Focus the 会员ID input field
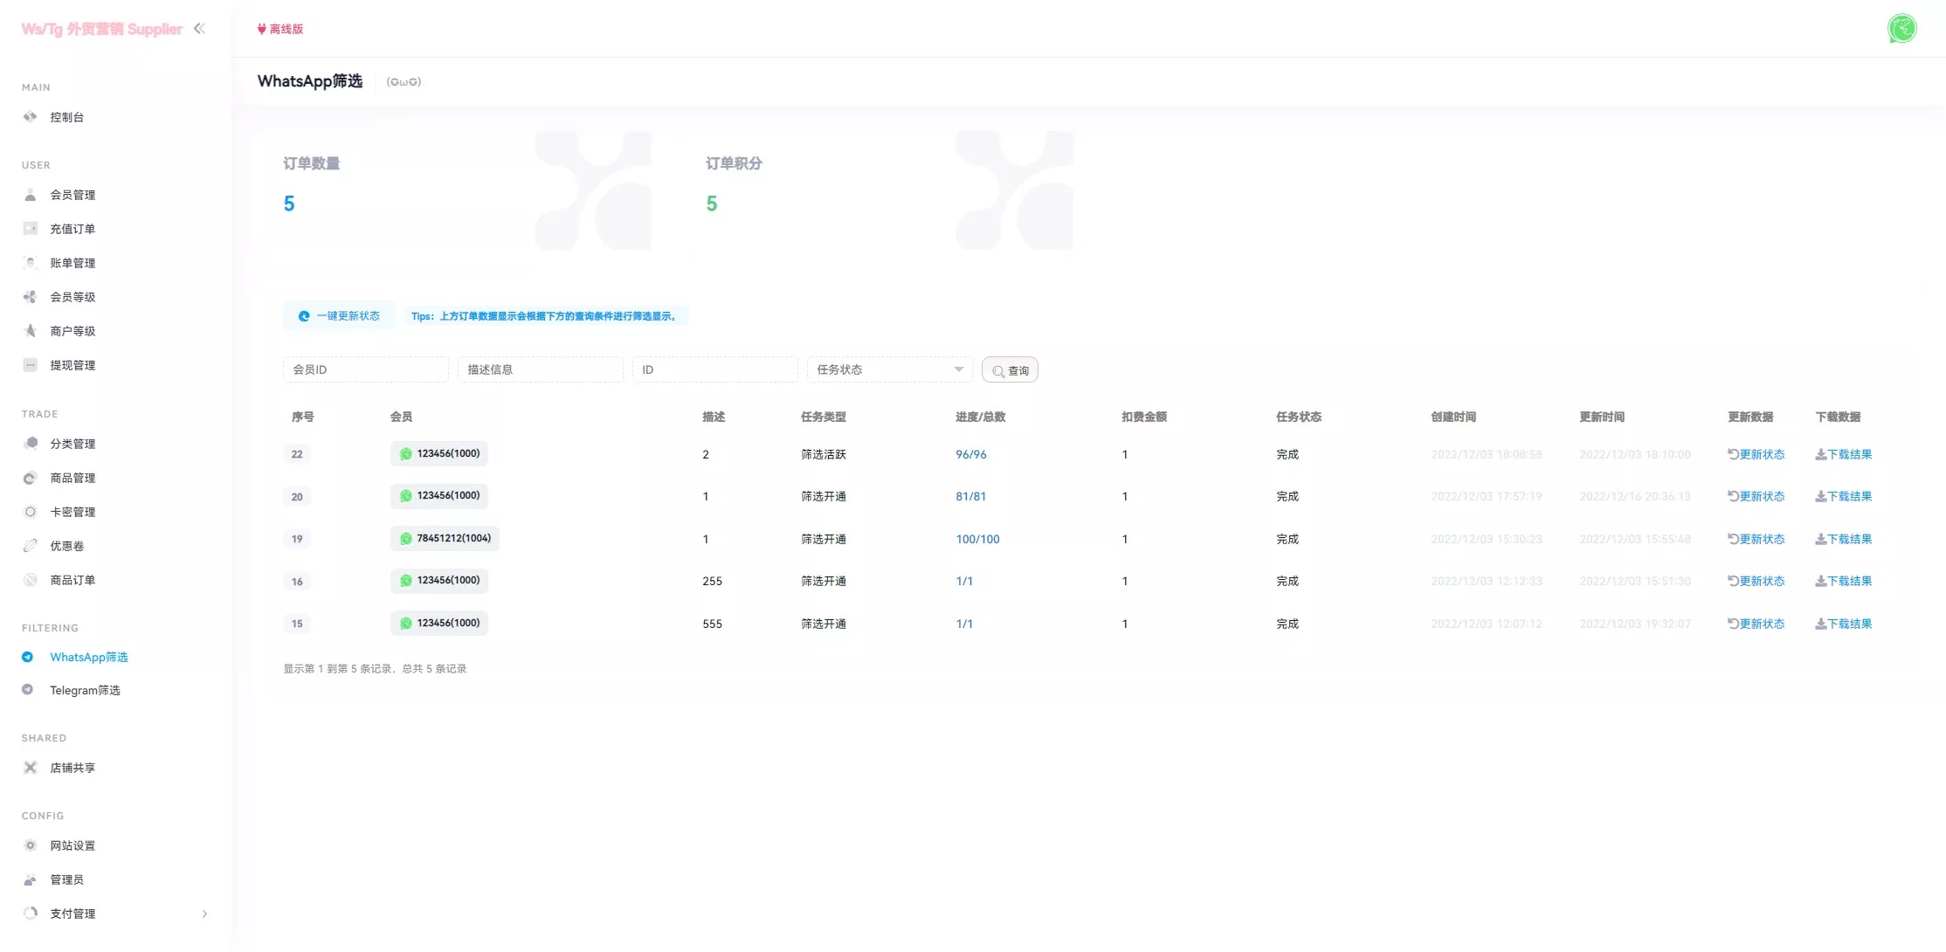Viewport: 1946px width, 952px height. [365, 369]
